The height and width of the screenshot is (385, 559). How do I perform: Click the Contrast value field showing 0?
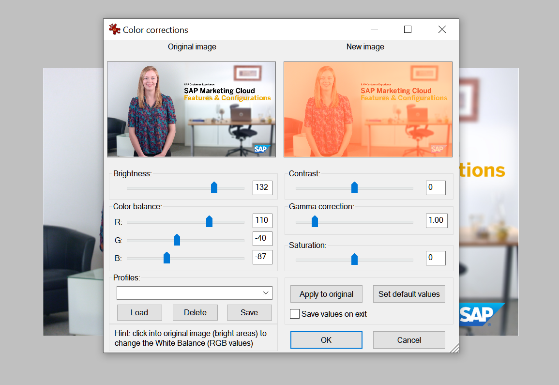click(436, 188)
